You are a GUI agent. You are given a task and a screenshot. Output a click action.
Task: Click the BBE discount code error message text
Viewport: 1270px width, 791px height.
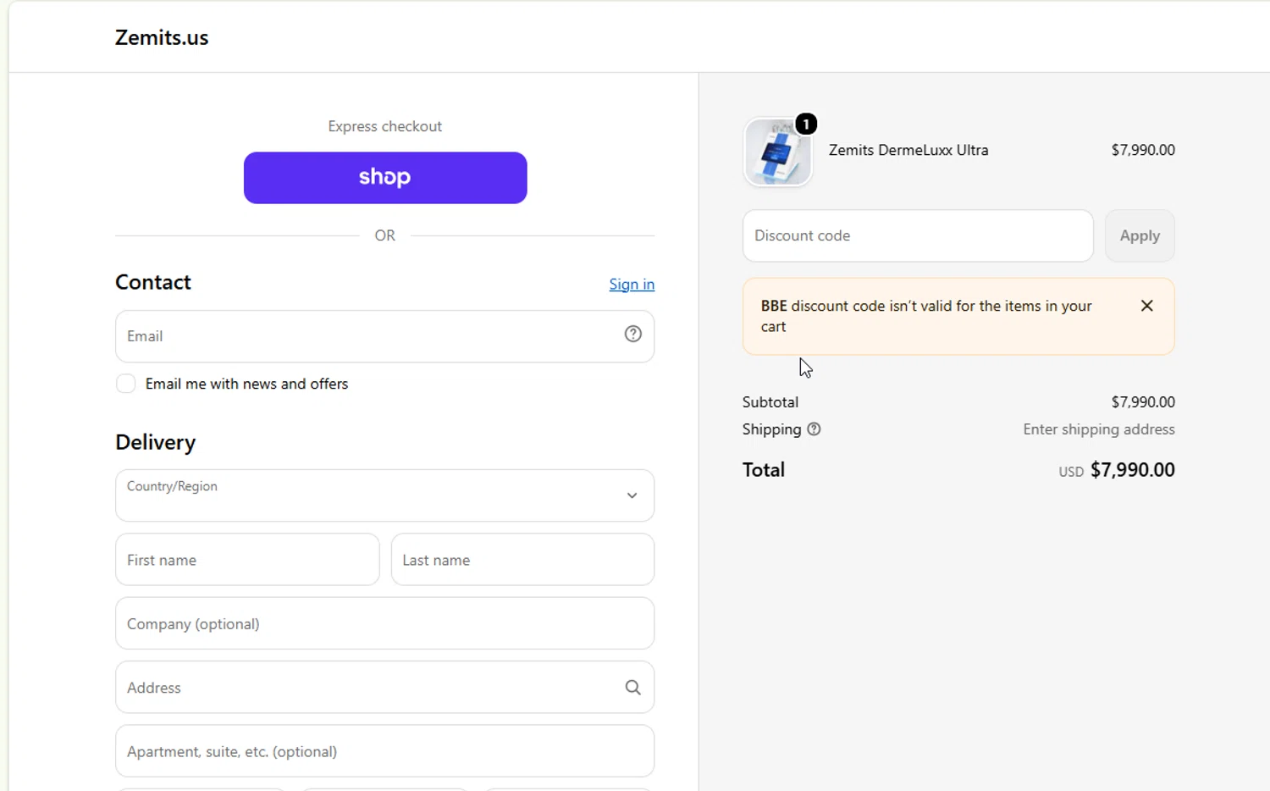coord(926,316)
